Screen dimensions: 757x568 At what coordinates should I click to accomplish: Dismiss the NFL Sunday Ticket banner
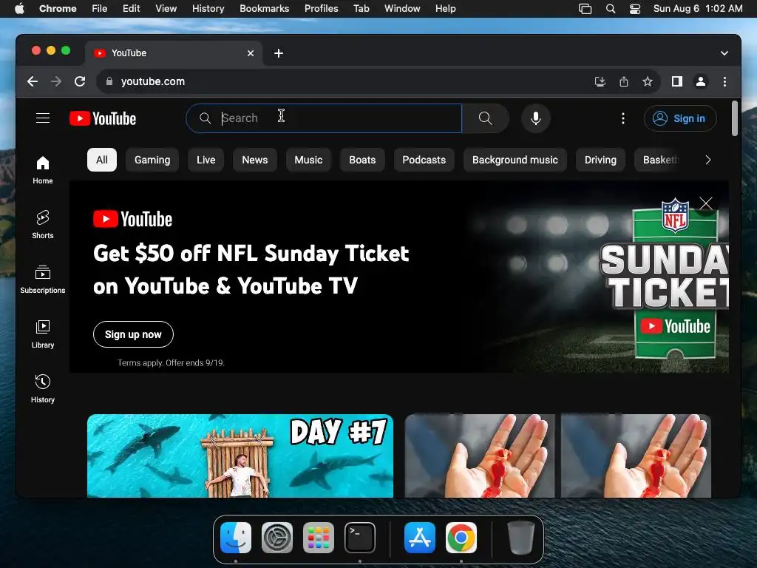pos(706,203)
